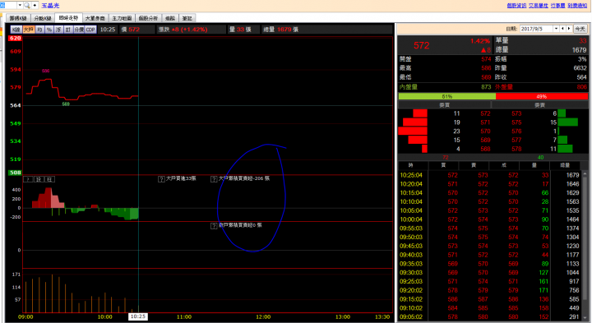592x323 pixels.
Task: Click bid price 572 in order book
Action: coord(485,113)
